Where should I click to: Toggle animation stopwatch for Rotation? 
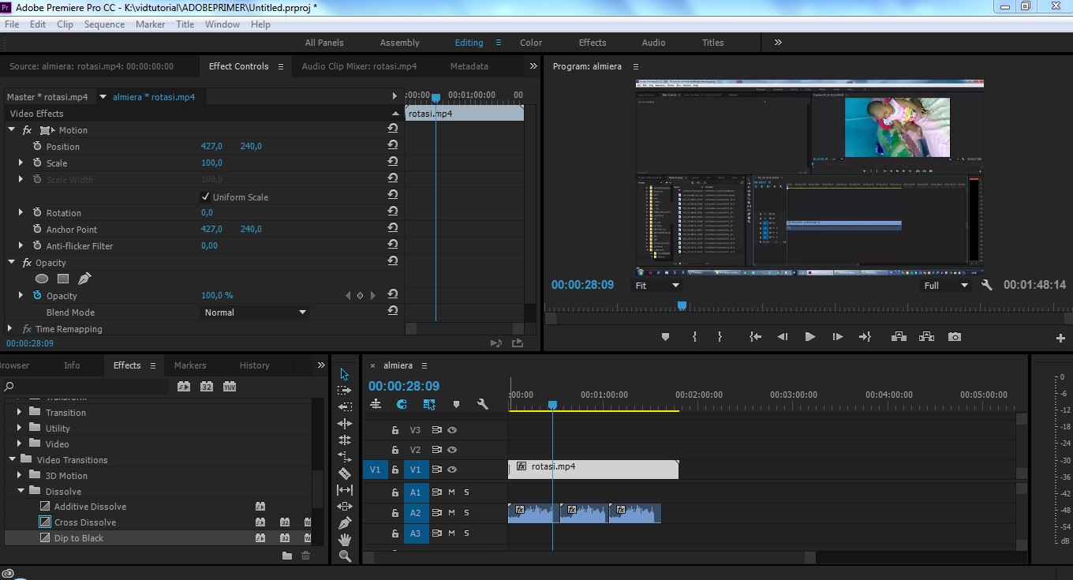[37, 212]
